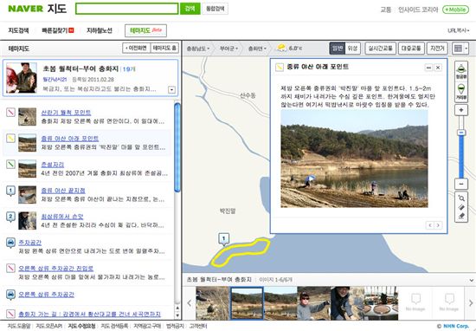The width and height of the screenshot is (476, 331).
Task: Open the 테마지도 Beta tab
Action: click(x=145, y=30)
